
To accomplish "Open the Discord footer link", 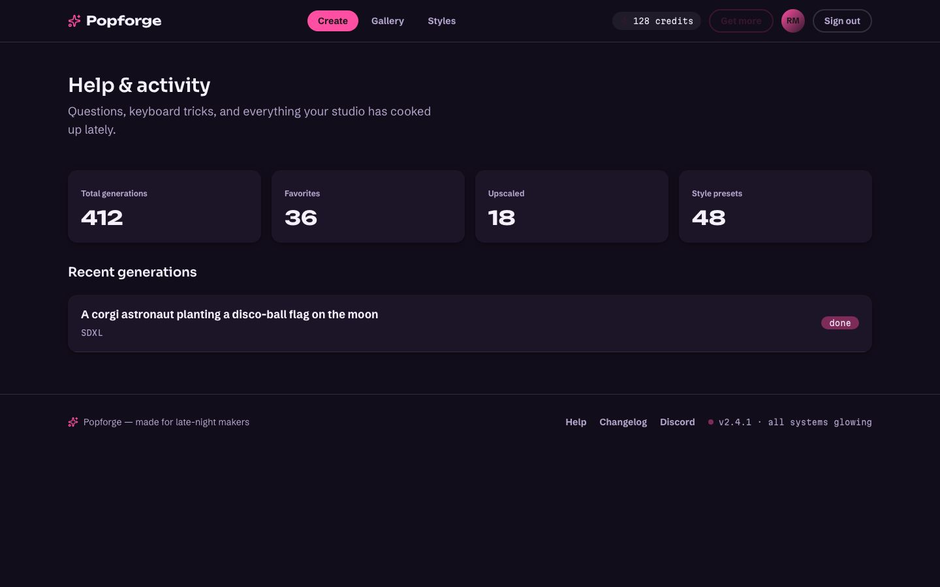I will coord(678,422).
